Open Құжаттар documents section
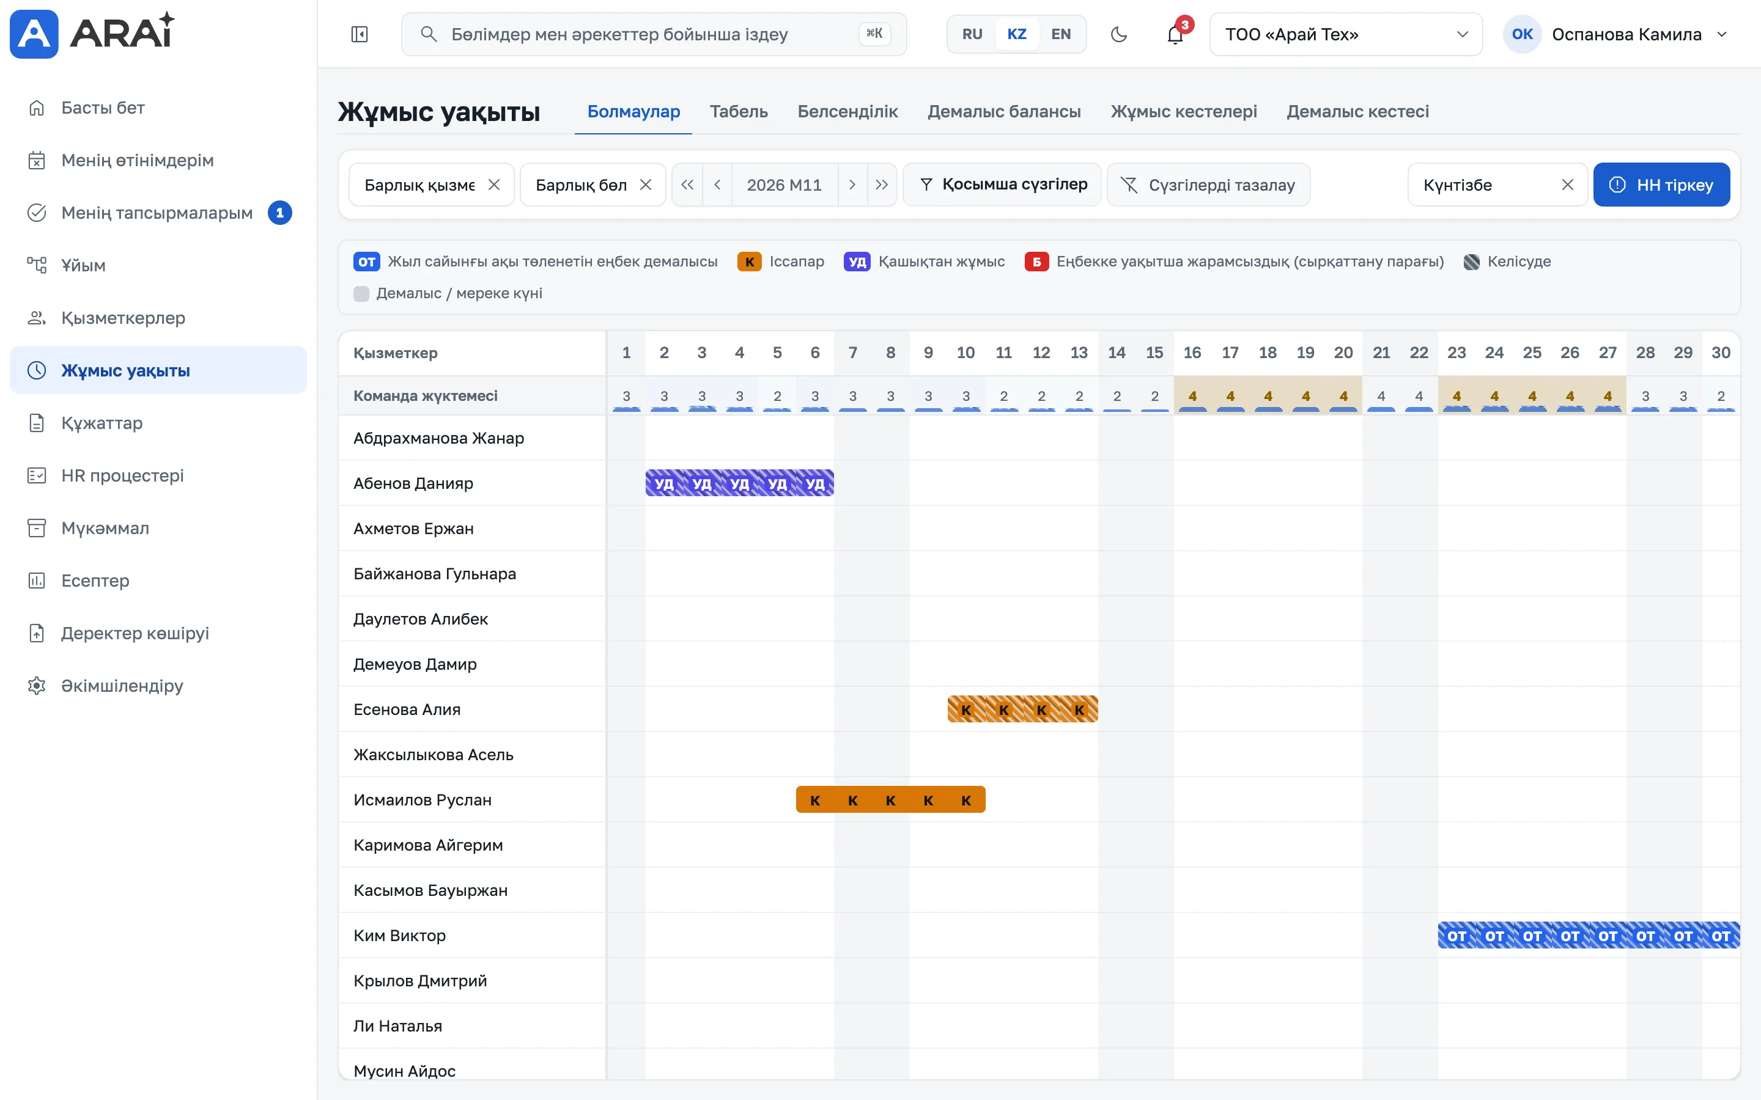Viewport: 1761px width, 1100px height. click(x=158, y=423)
